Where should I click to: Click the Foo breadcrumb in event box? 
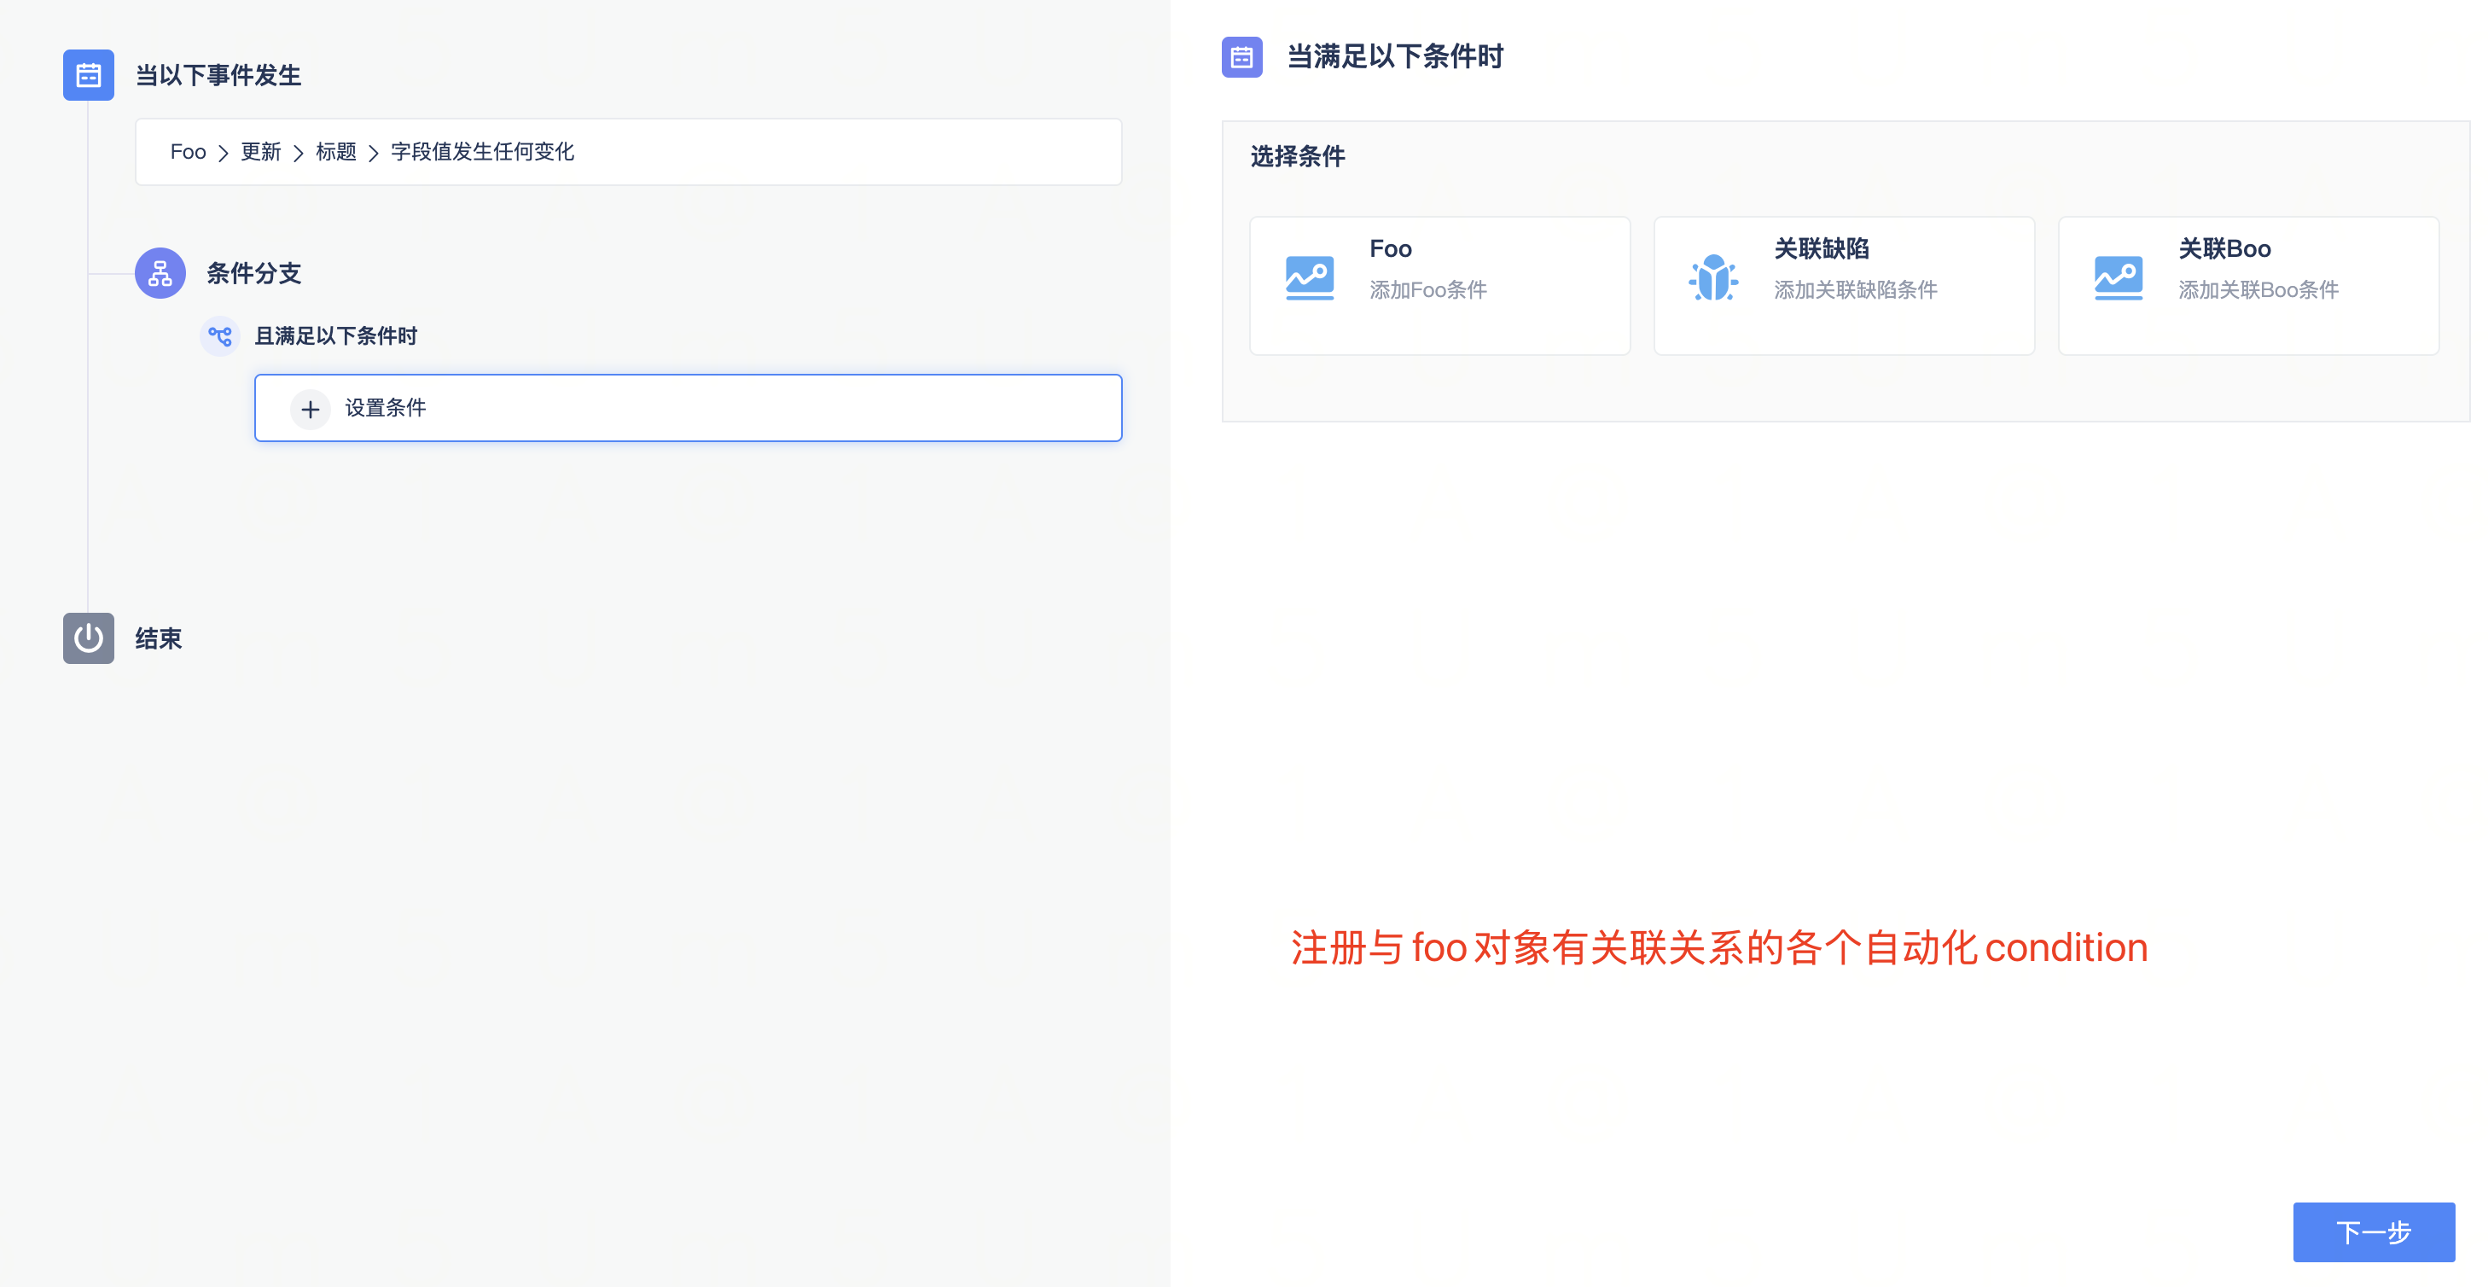pos(188,152)
